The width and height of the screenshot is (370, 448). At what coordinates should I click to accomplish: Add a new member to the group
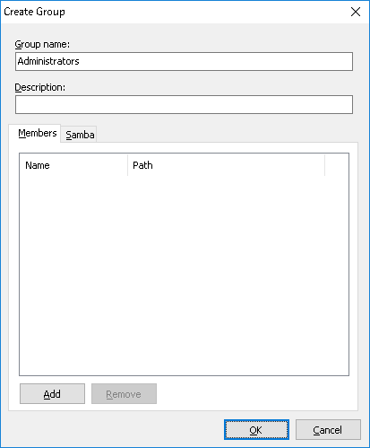click(52, 394)
